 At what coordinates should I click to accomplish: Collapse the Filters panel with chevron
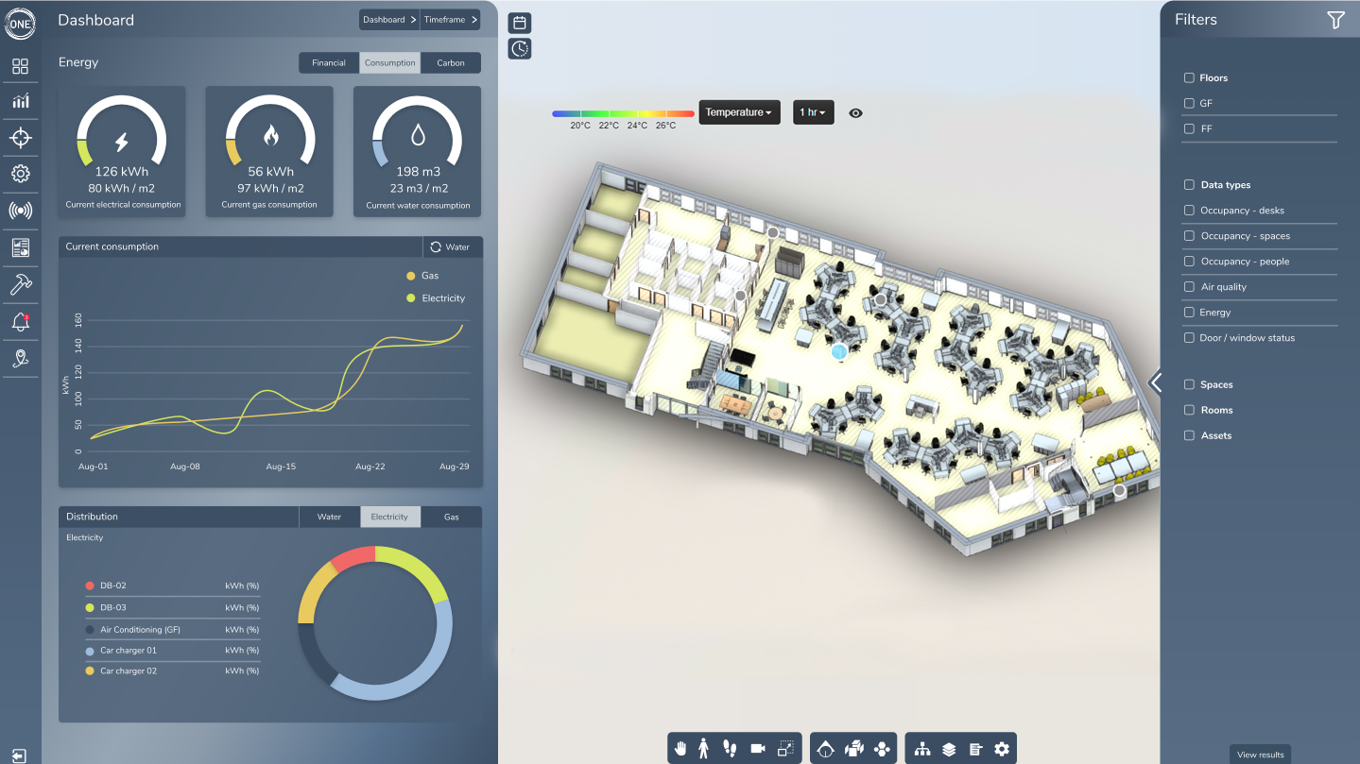pyautogui.click(x=1155, y=382)
